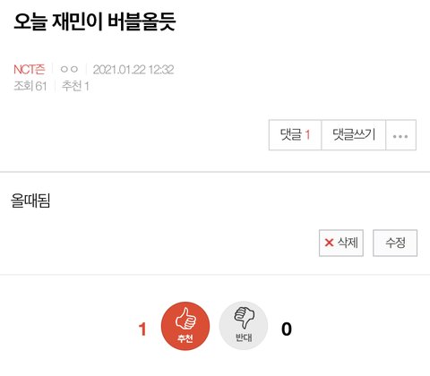430x376 pixels.
Task: Click the post body text 올때됨
Action: (x=30, y=201)
